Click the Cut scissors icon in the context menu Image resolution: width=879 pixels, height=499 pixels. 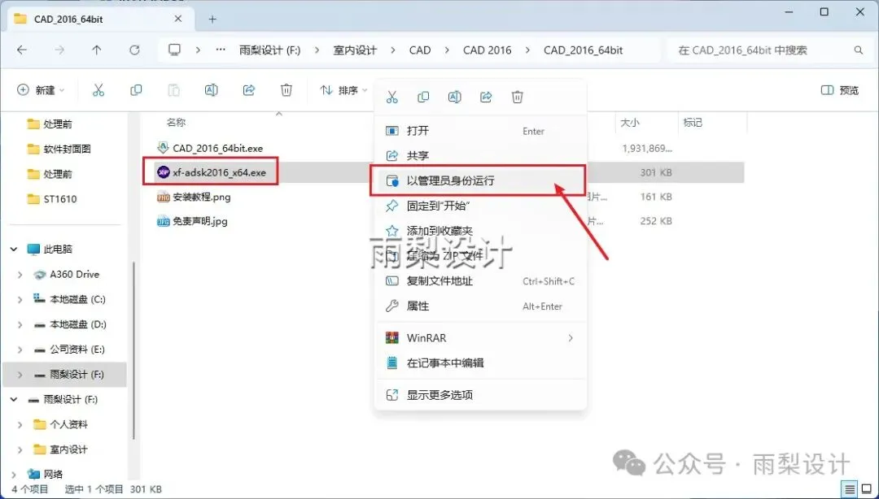[391, 98]
